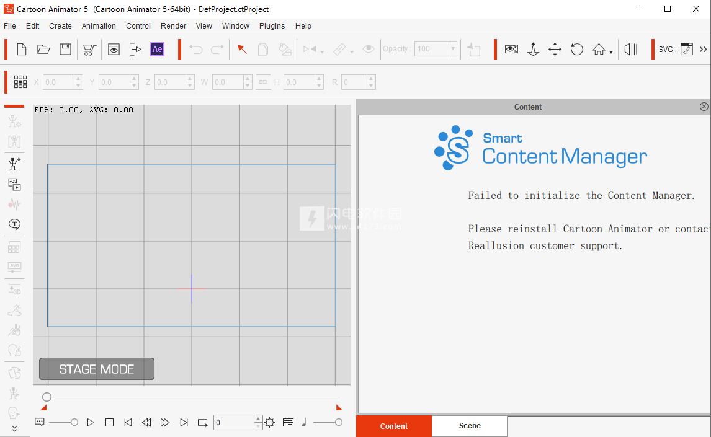Click the export arrow icon in toolbar
The height and width of the screenshot is (437, 711).
[x=135, y=49]
